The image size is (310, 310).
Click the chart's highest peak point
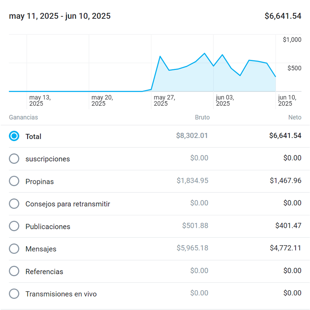tap(204, 53)
